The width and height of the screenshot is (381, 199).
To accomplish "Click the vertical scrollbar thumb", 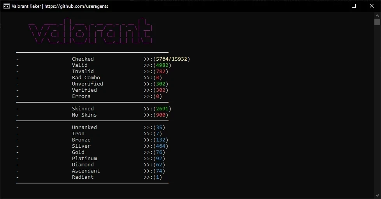I will pos(377,22).
